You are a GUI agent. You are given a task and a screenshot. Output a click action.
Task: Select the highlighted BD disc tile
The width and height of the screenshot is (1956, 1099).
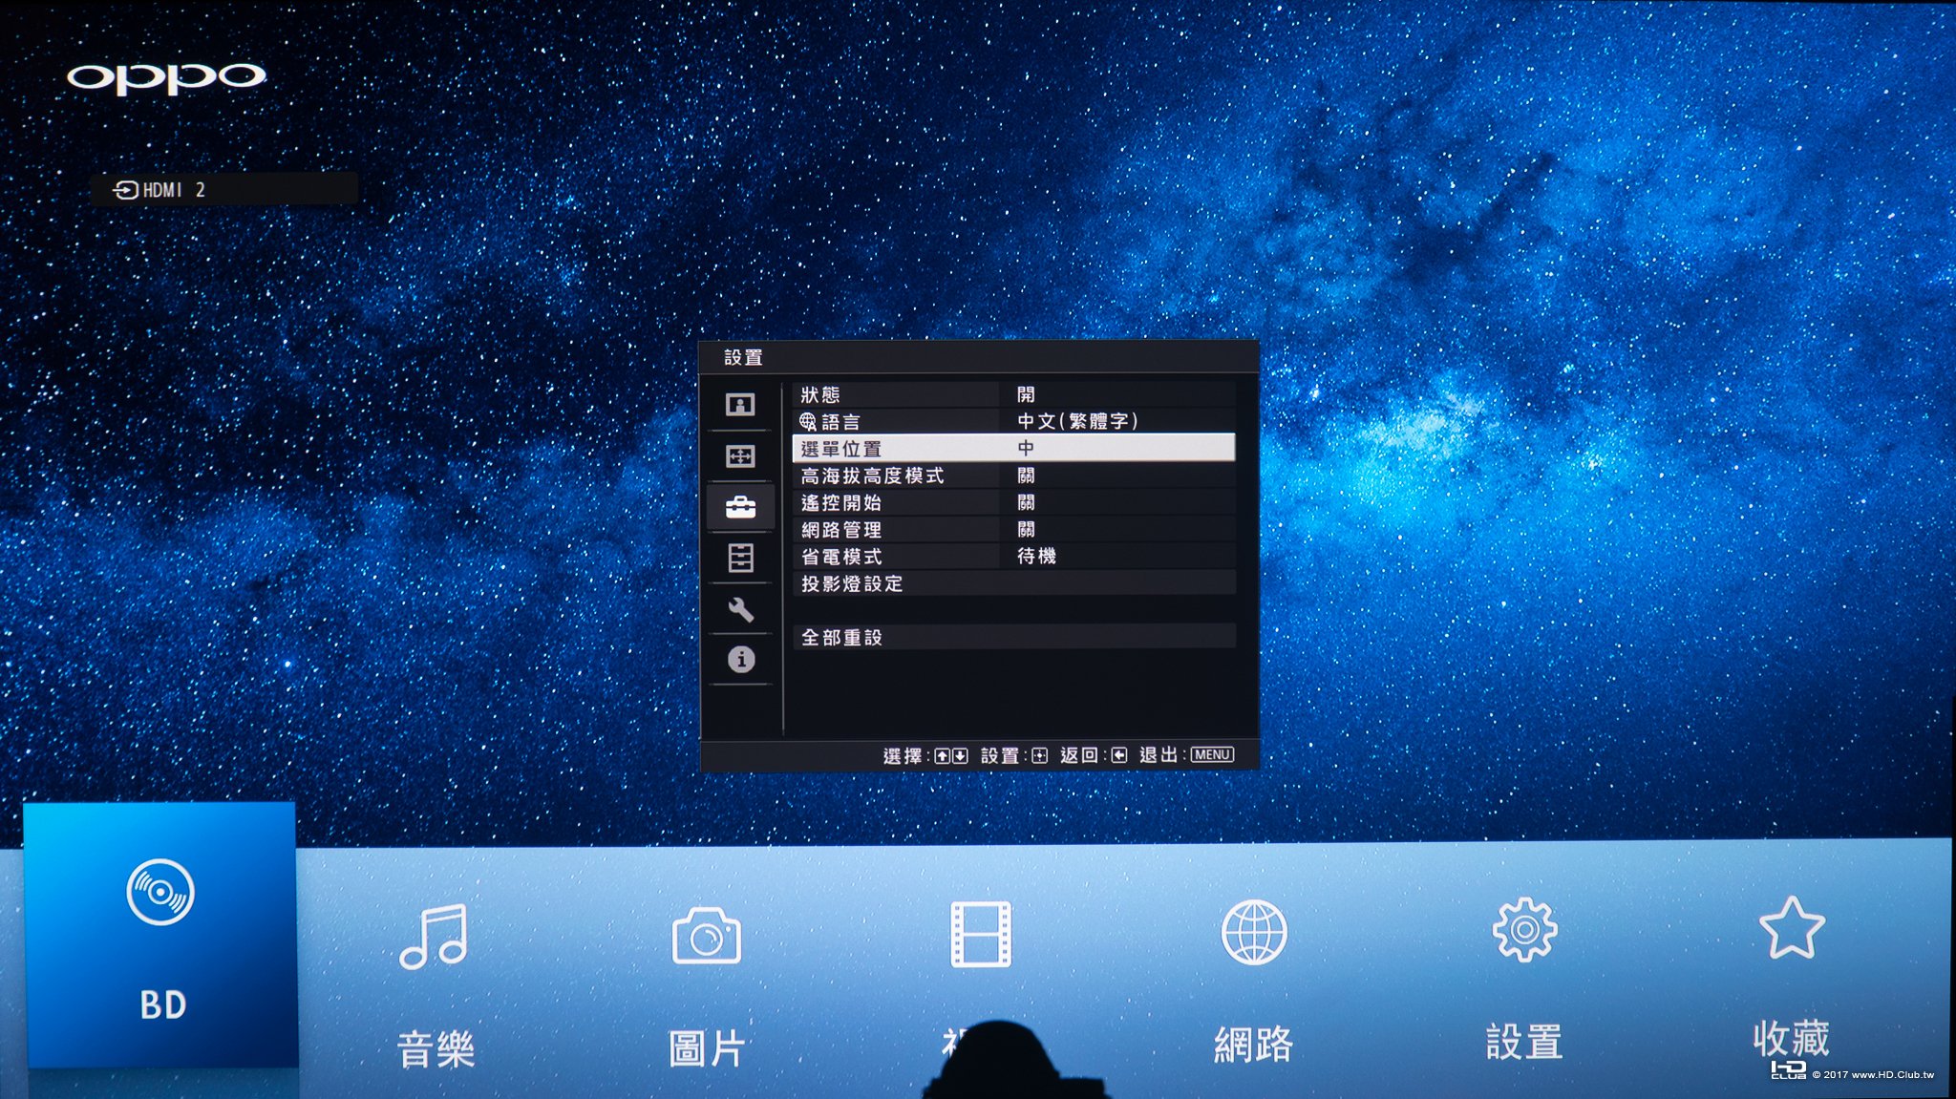click(x=160, y=936)
